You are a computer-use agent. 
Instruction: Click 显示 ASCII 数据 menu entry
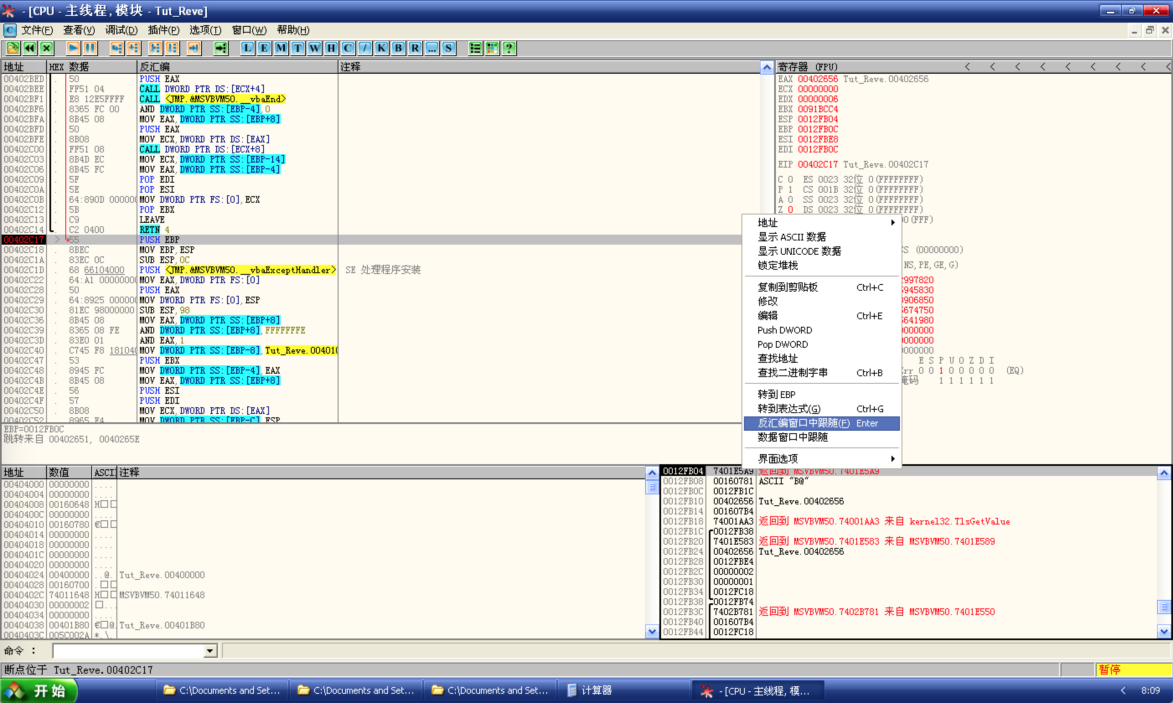(792, 237)
